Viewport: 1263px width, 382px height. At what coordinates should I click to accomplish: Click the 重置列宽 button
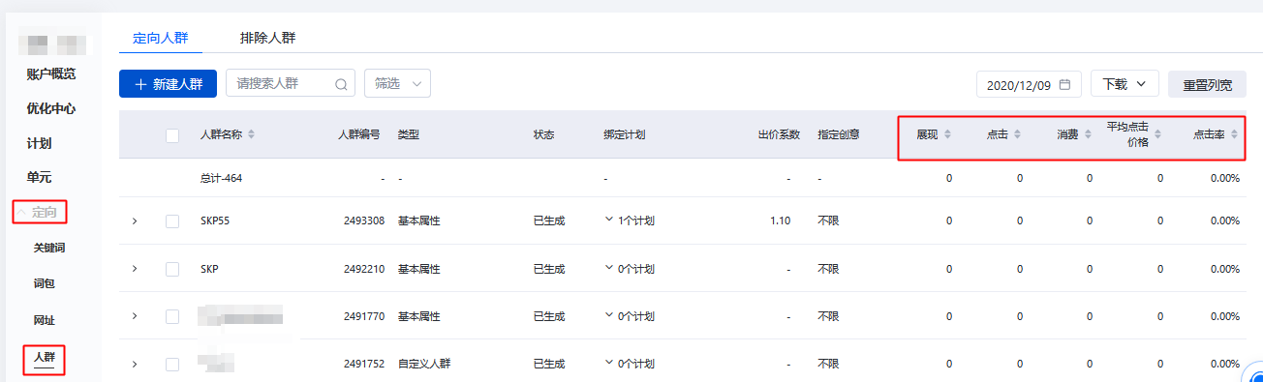coord(1207,84)
